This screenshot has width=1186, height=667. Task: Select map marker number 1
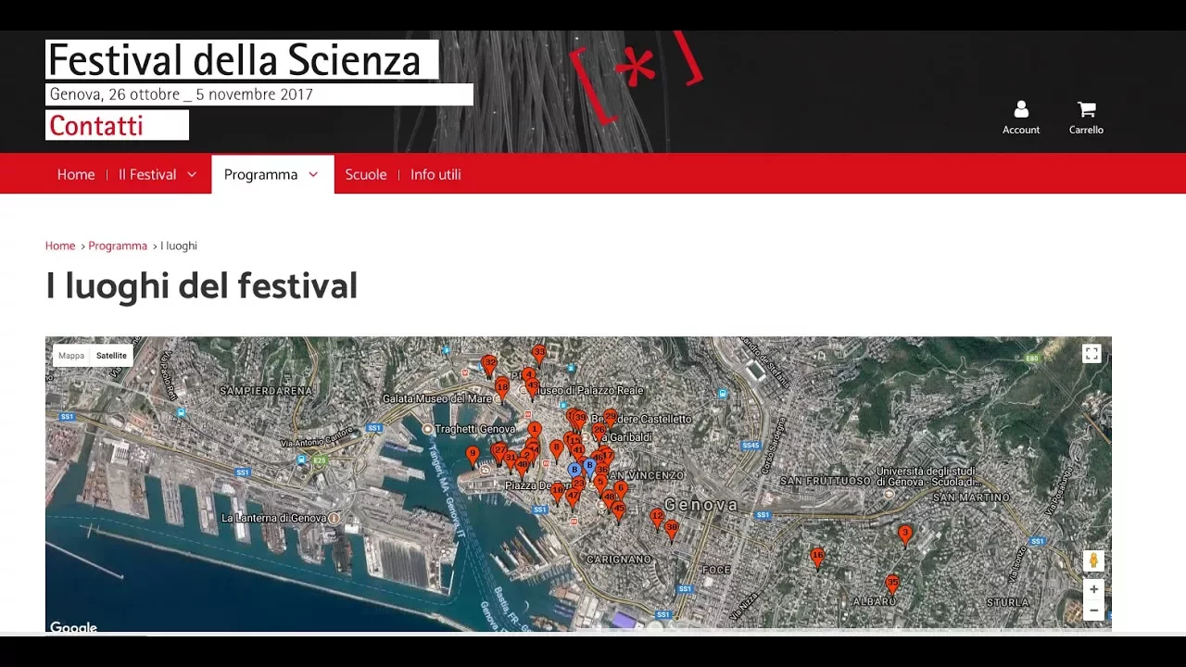[535, 432]
